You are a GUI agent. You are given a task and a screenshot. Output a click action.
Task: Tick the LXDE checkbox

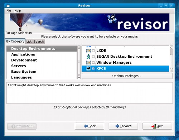(x=93, y=50)
